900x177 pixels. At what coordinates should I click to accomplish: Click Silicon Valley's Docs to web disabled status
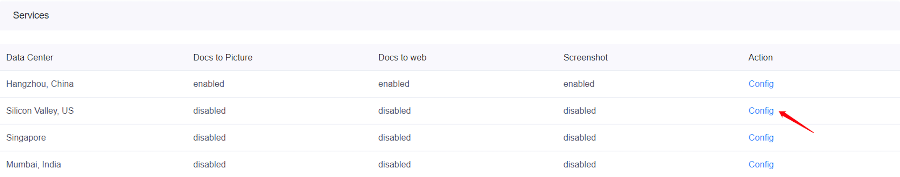pos(395,111)
